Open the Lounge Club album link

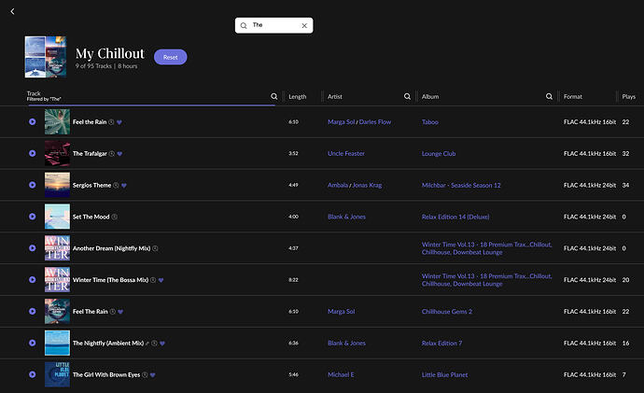coord(439,153)
